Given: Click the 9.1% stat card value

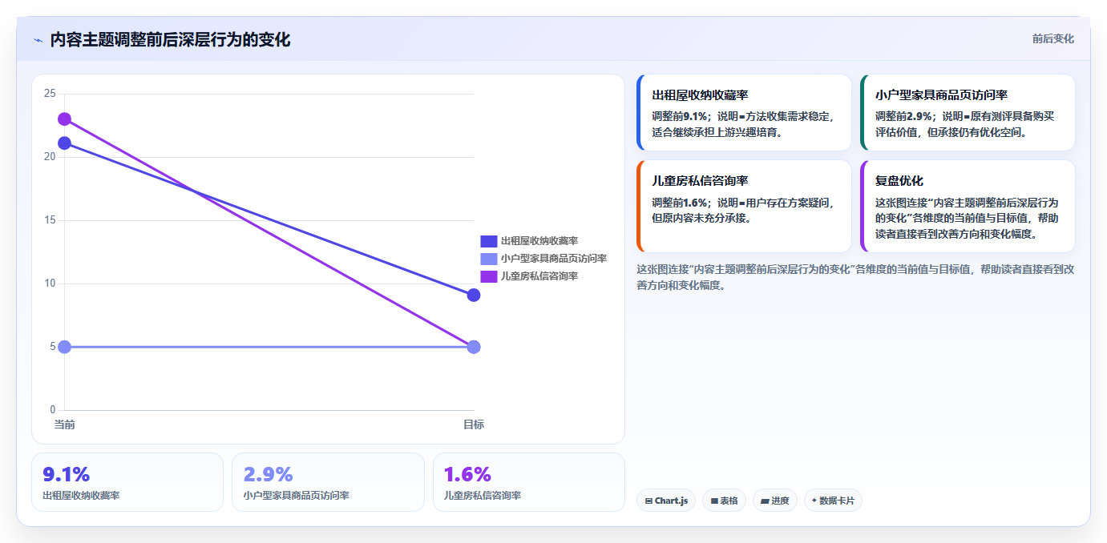Looking at the screenshot, I should 66,474.
